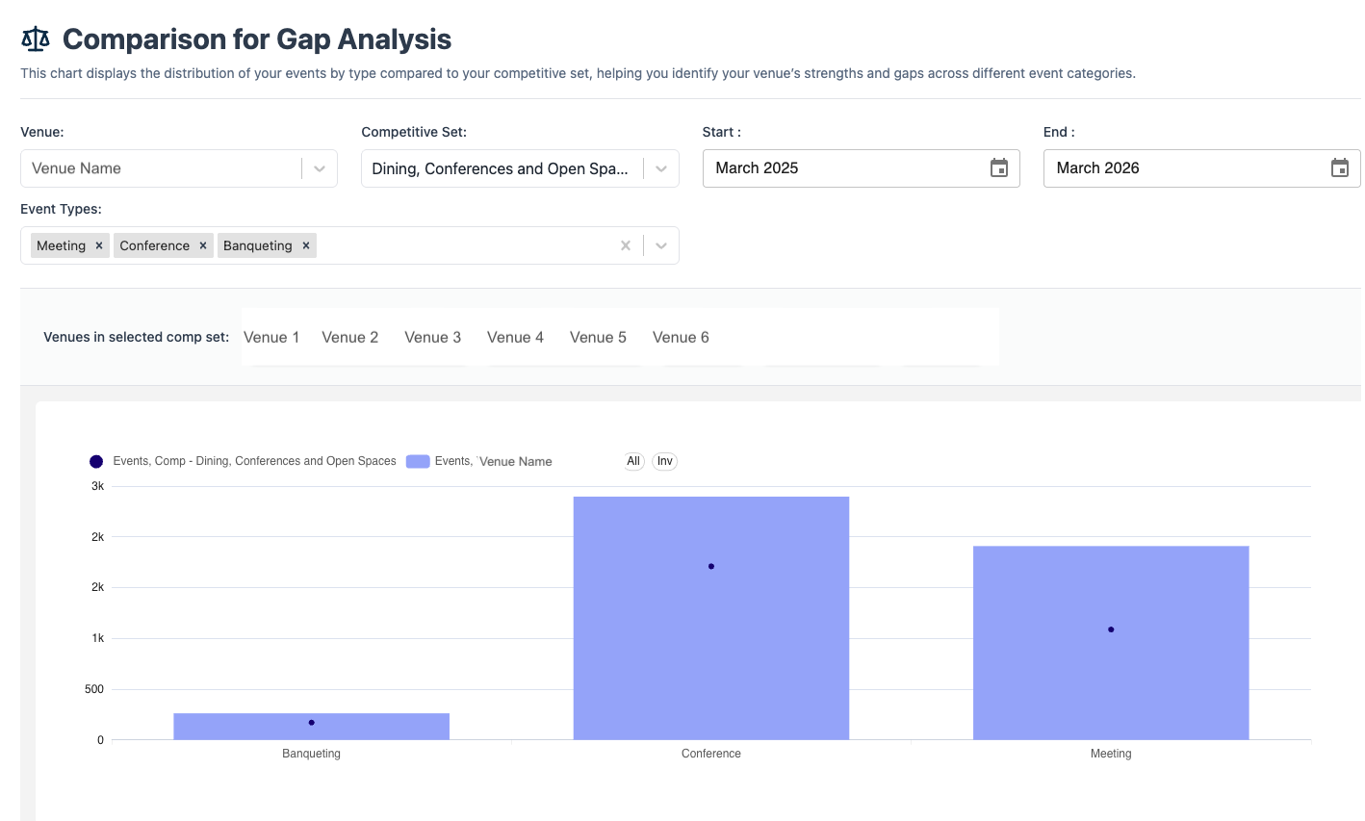The width and height of the screenshot is (1365, 821).
Task: Switch to the Venue 4 tab
Action: tap(515, 337)
